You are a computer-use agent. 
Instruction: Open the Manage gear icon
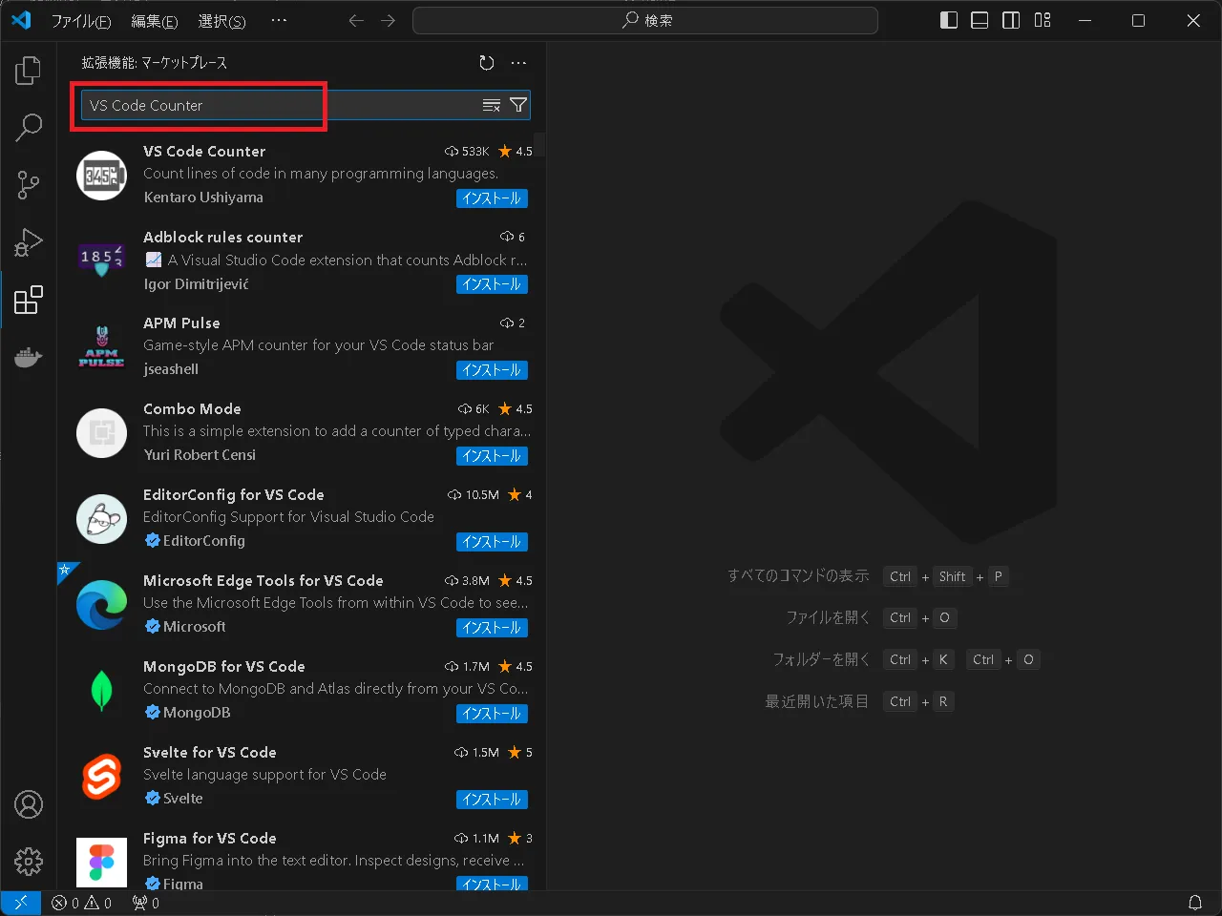[x=29, y=862]
